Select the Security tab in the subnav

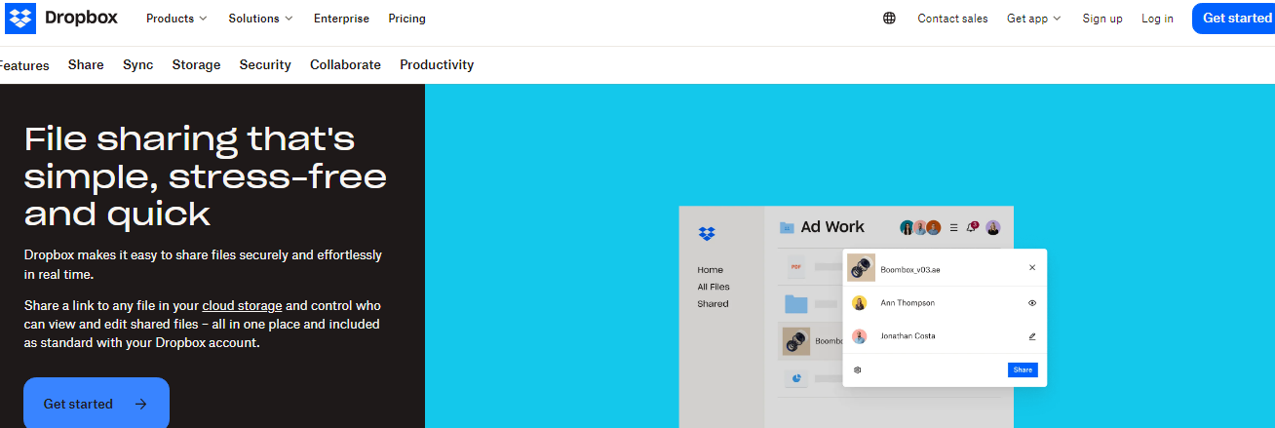(x=265, y=64)
